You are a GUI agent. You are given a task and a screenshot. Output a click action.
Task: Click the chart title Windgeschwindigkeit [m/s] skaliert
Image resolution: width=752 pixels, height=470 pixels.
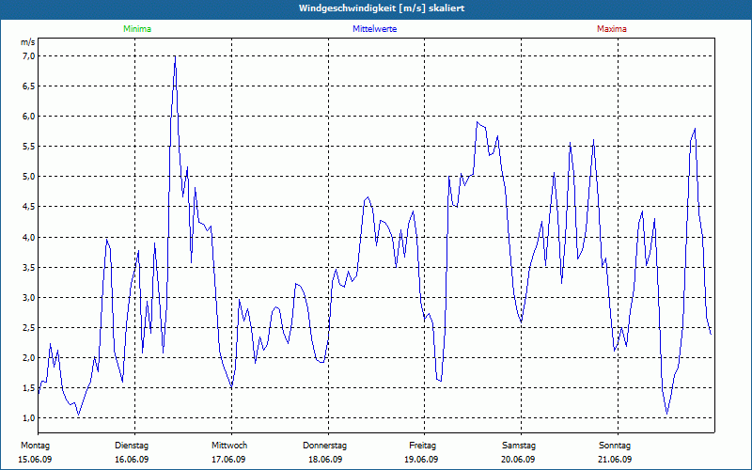(x=382, y=8)
